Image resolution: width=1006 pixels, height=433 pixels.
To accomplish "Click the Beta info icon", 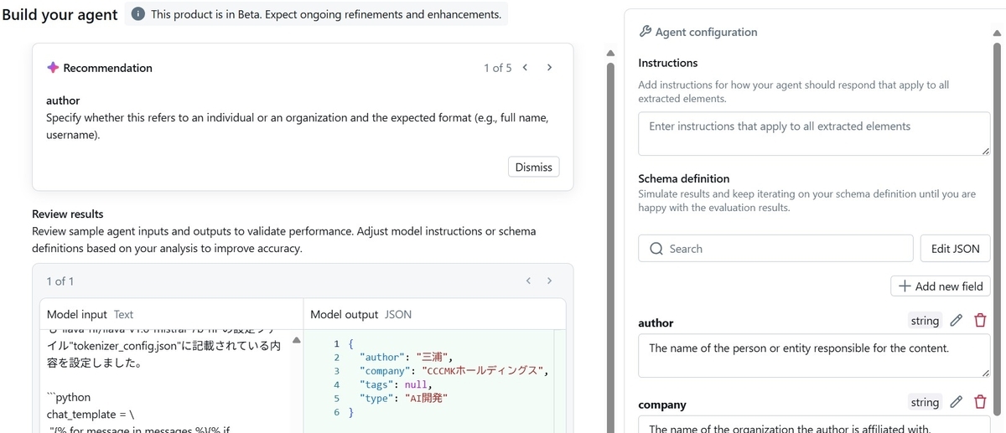I will point(137,15).
